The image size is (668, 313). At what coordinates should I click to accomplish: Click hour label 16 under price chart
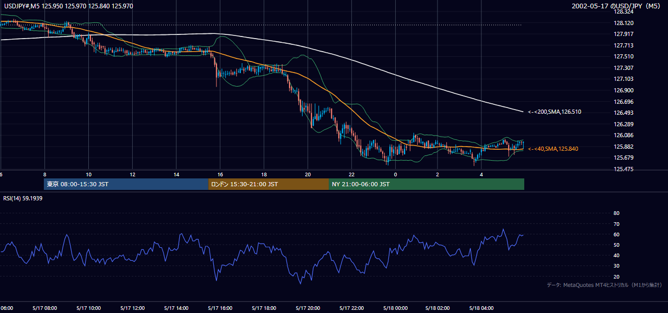(x=221, y=174)
